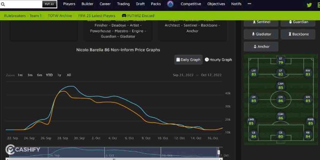Click the LW 83 position rating
Screen dimensions: 320x160
pos(254,72)
